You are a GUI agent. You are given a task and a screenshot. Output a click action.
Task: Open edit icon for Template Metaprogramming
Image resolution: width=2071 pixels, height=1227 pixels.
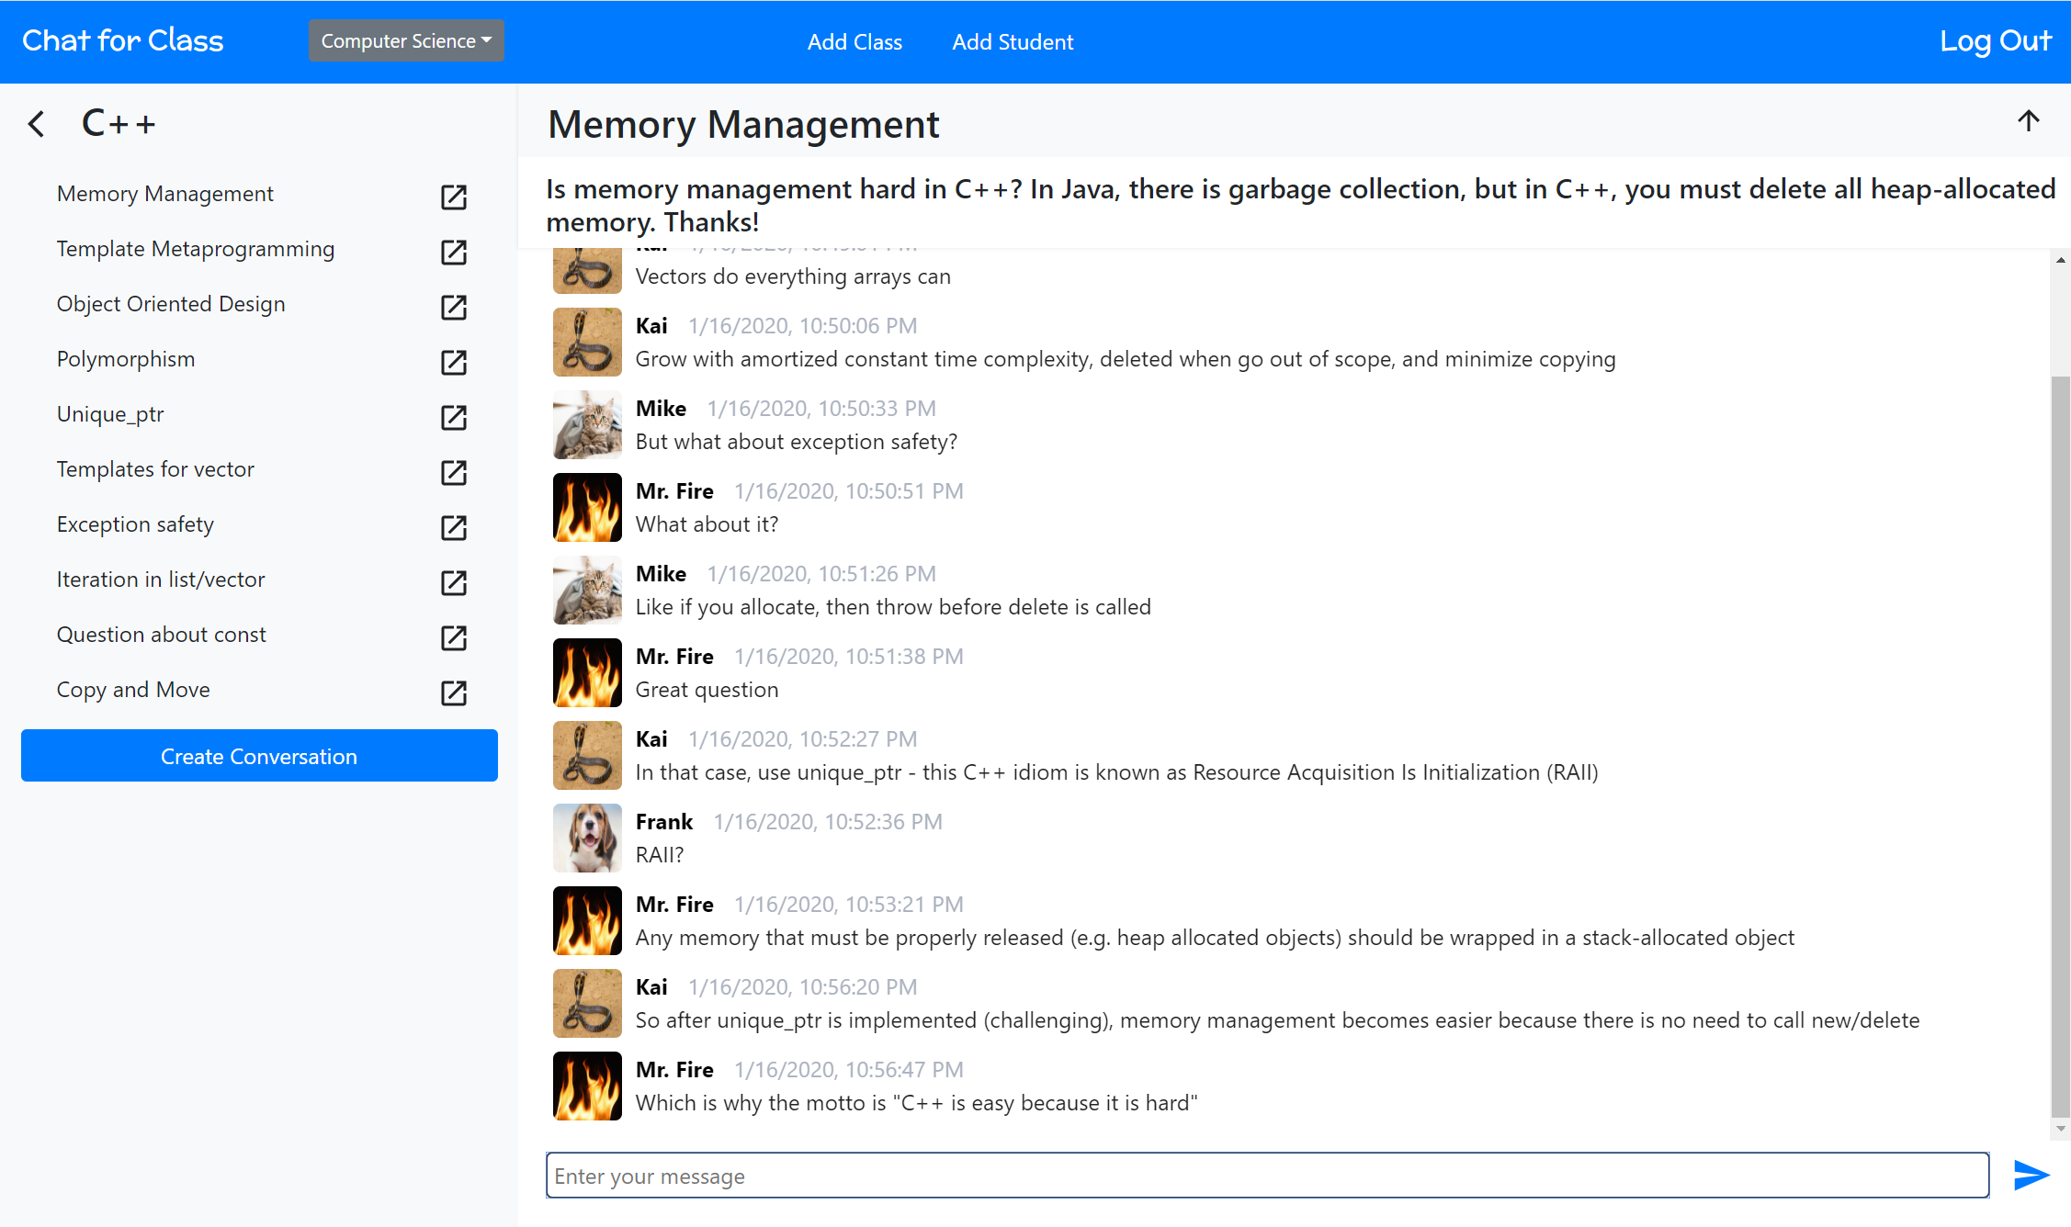pyautogui.click(x=454, y=251)
